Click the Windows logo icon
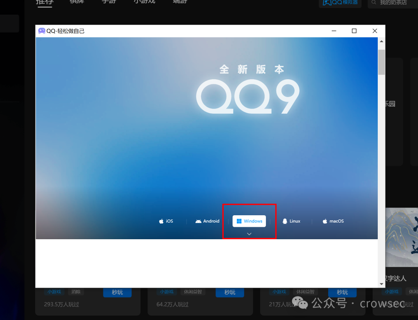 click(239, 221)
